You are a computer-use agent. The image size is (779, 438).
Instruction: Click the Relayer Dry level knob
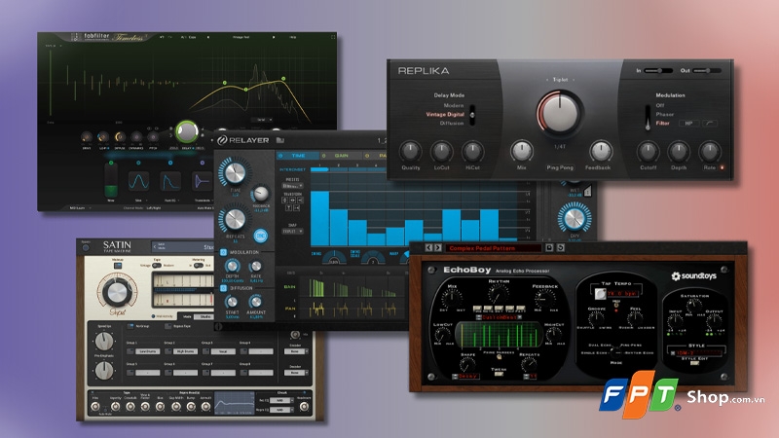[574, 218]
